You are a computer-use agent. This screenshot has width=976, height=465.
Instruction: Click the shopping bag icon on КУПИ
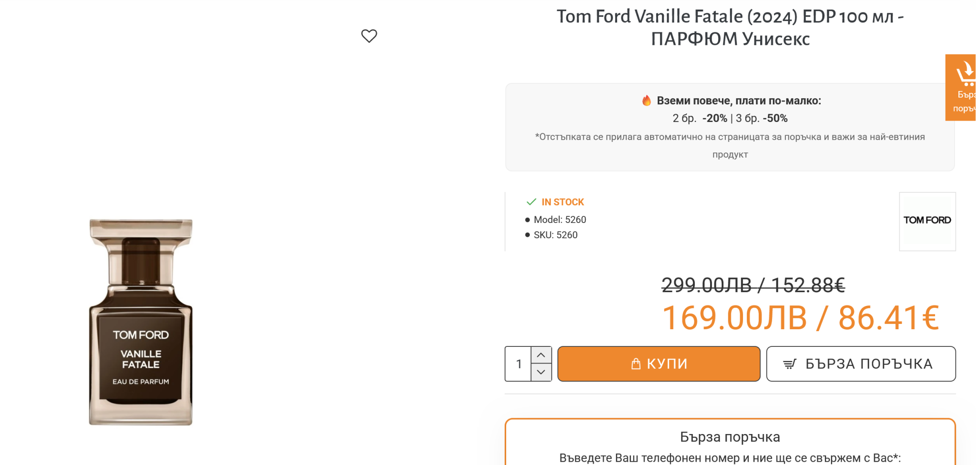point(636,364)
